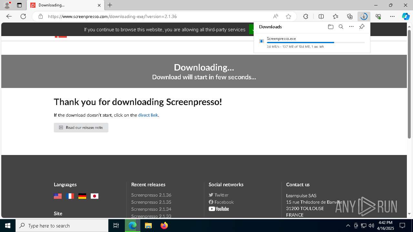Open the YouTube social link
413x232 pixels.
point(219,209)
